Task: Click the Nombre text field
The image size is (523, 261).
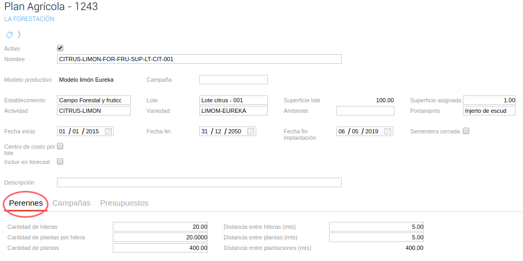Action: tap(199, 59)
